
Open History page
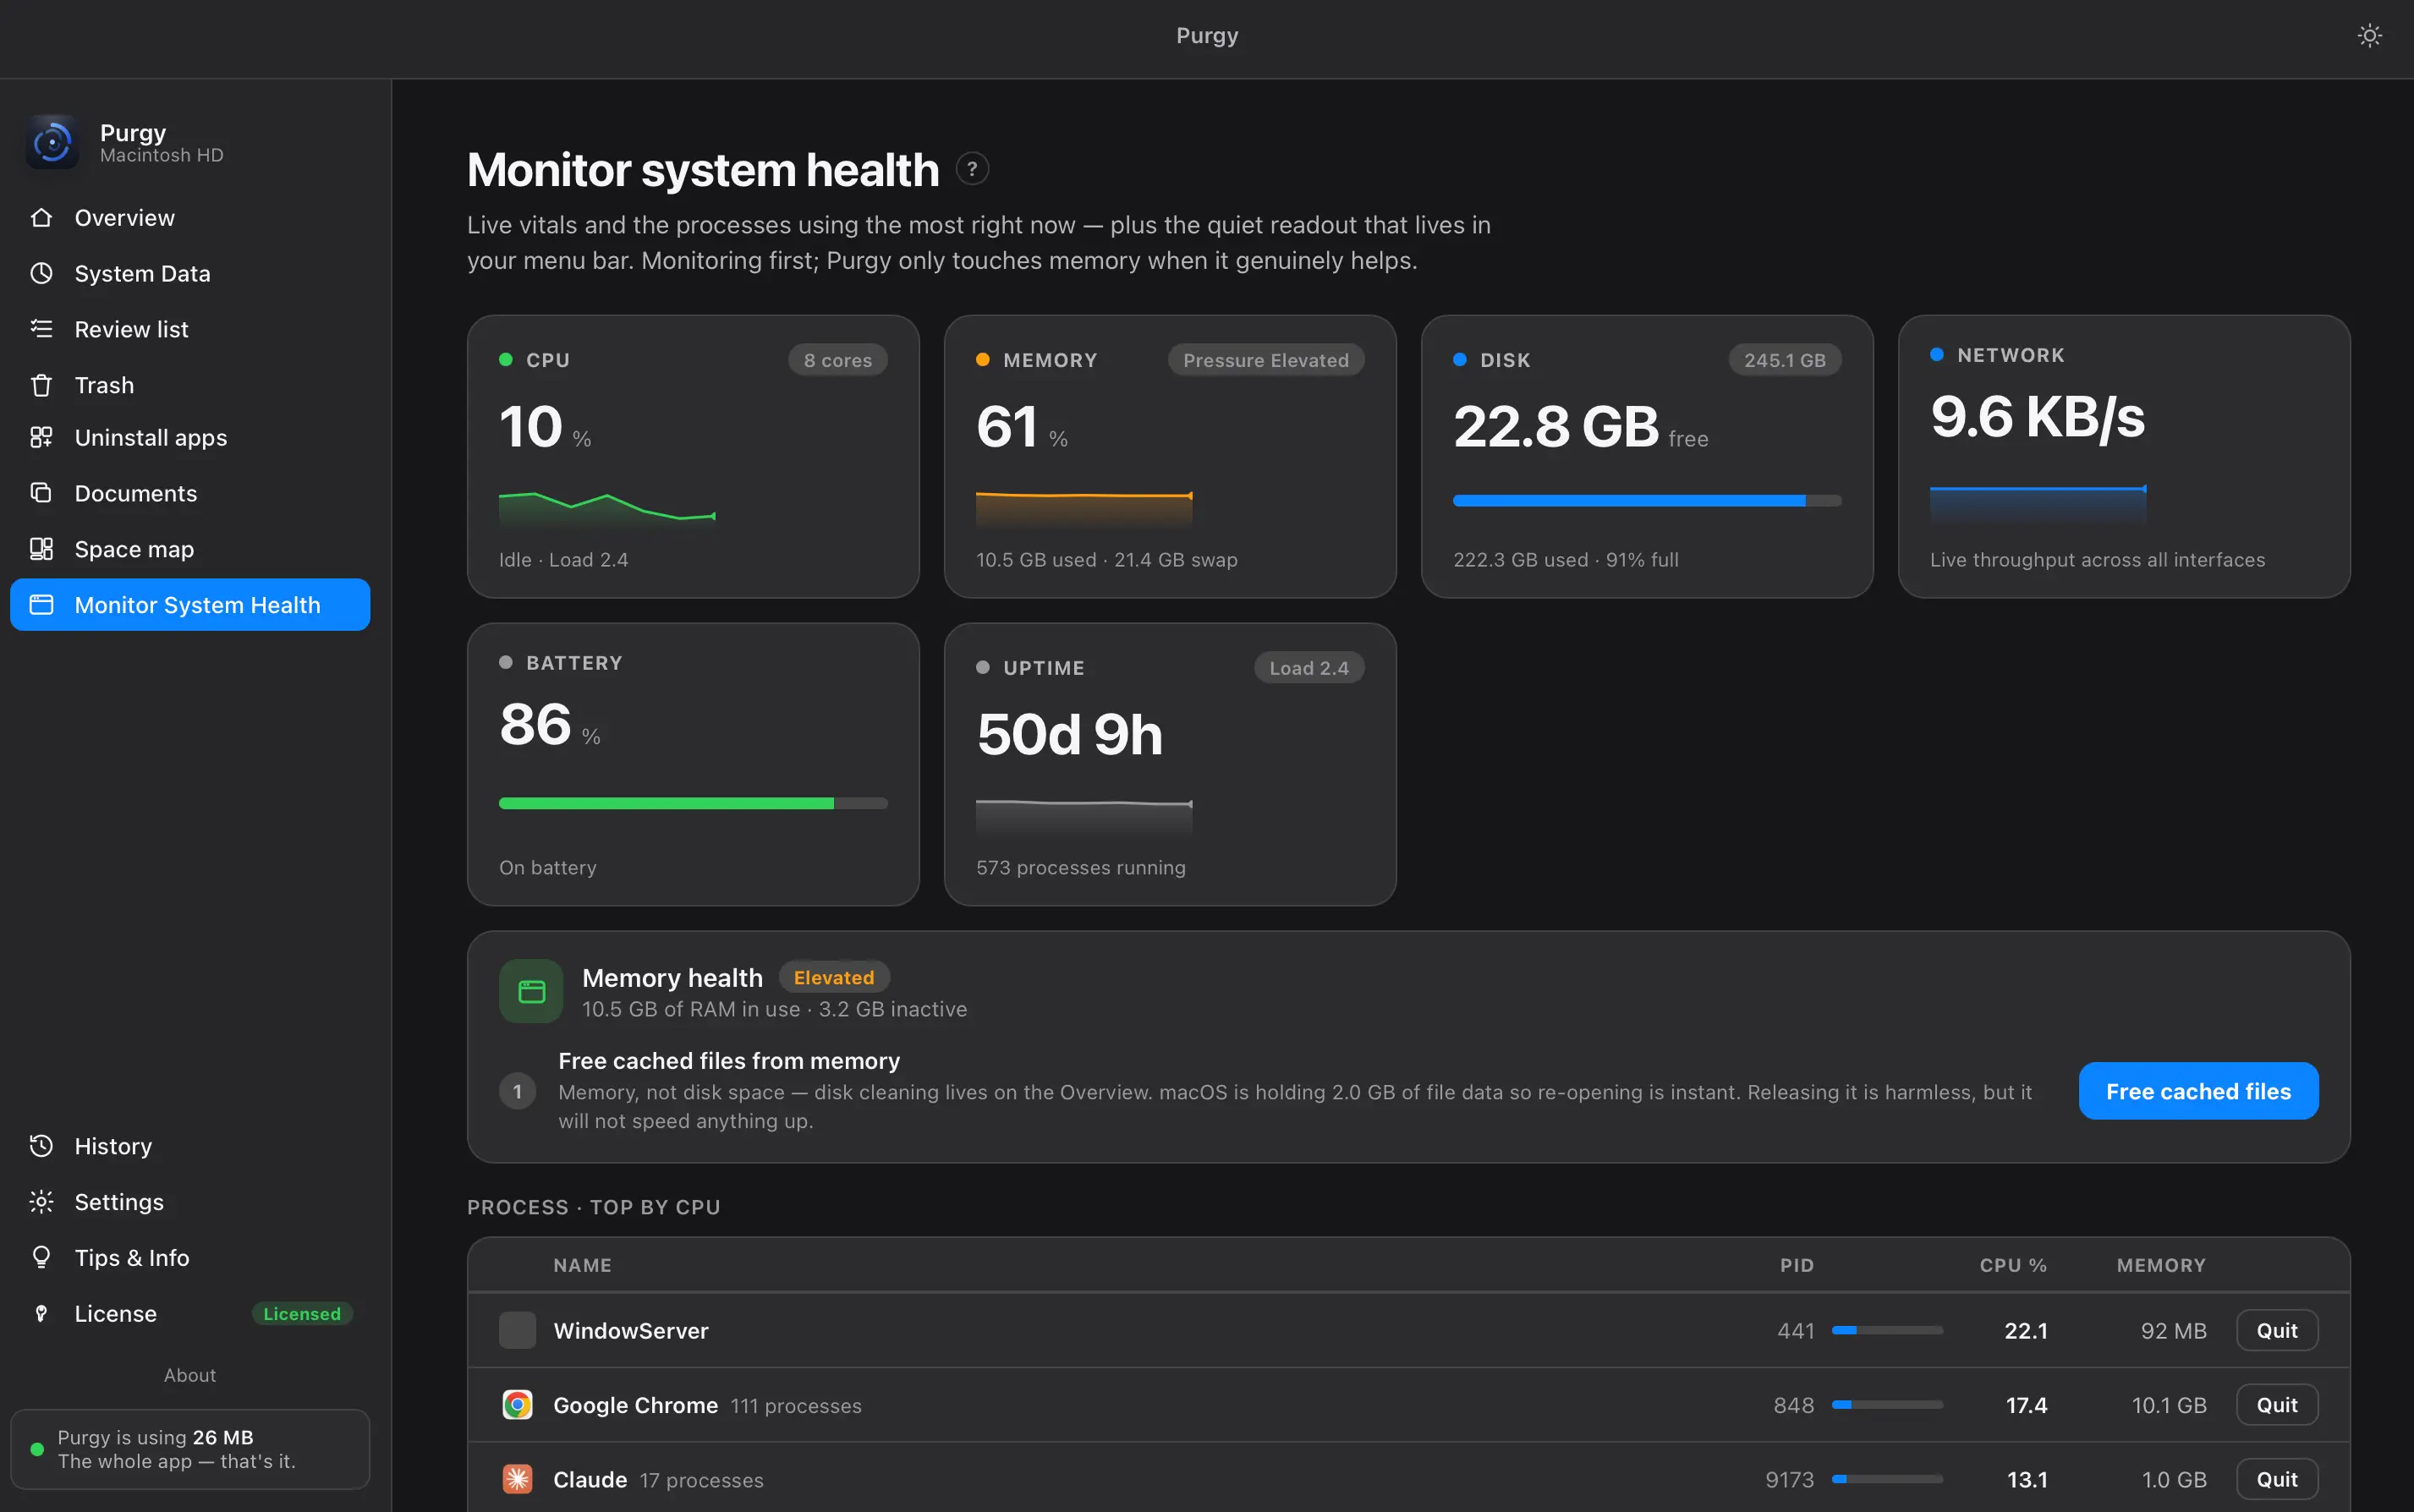coord(190,1146)
